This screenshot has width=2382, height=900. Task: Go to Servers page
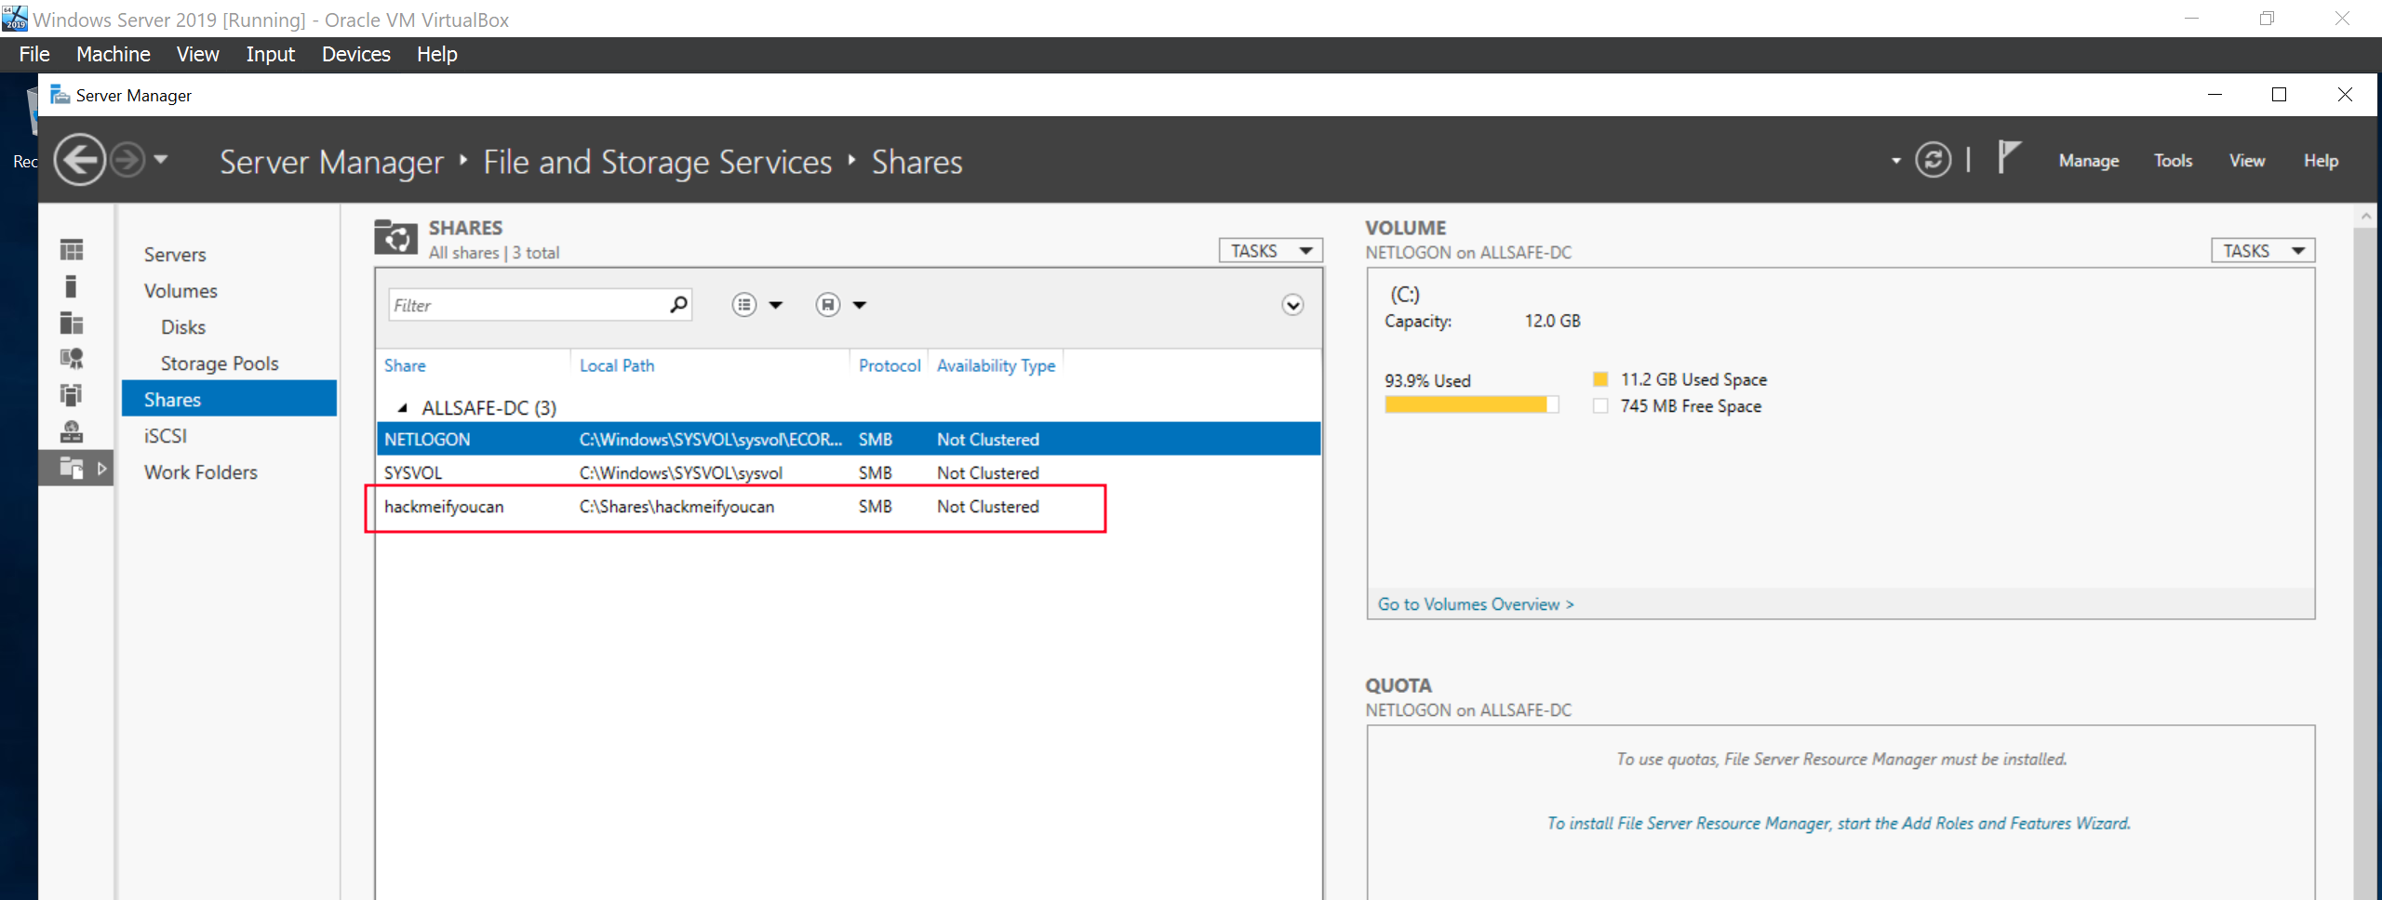(x=174, y=254)
